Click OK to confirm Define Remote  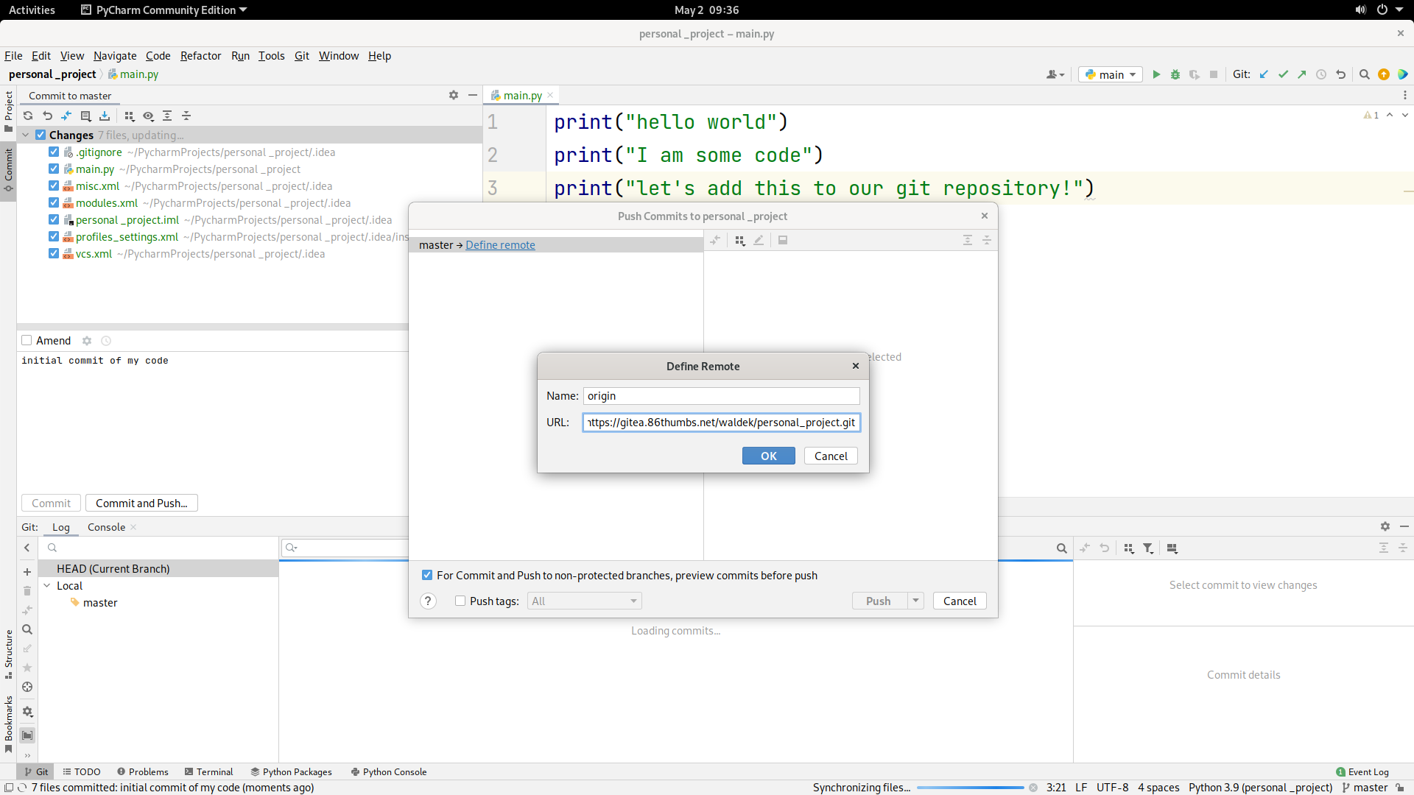[767, 455]
